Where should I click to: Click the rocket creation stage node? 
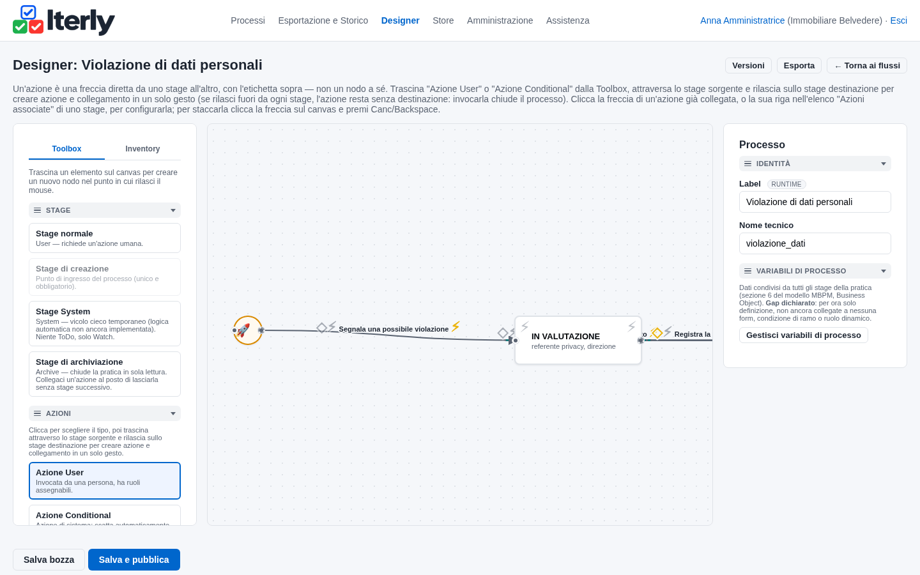pyautogui.click(x=248, y=330)
